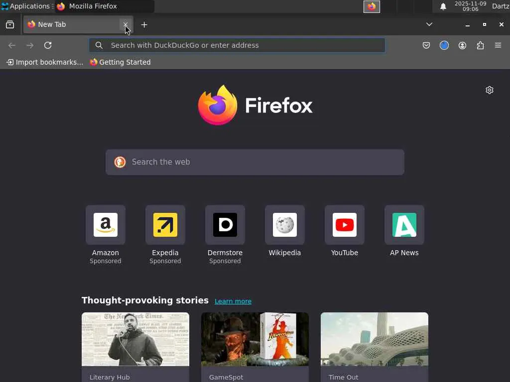Open the Extensions puzzle icon

(x=481, y=45)
